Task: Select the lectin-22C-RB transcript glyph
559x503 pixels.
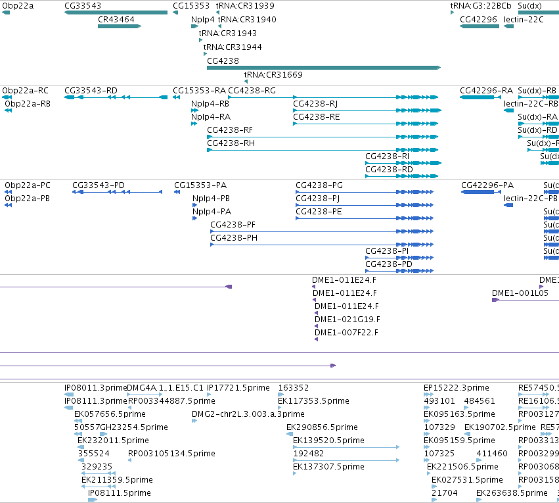Action: (508, 110)
